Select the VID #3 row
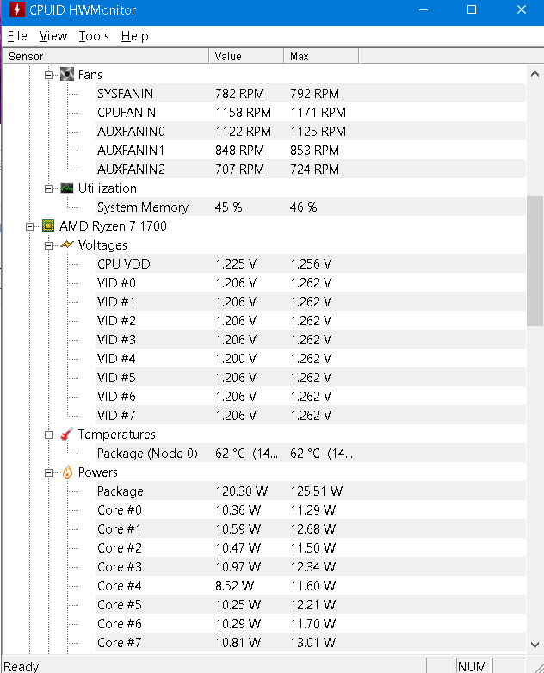This screenshot has height=673, width=544. pyautogui.click(x=311, y=339)
